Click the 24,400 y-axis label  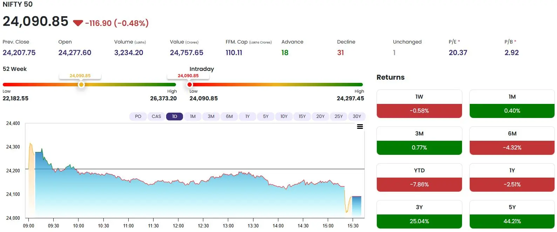click(13, 124)
